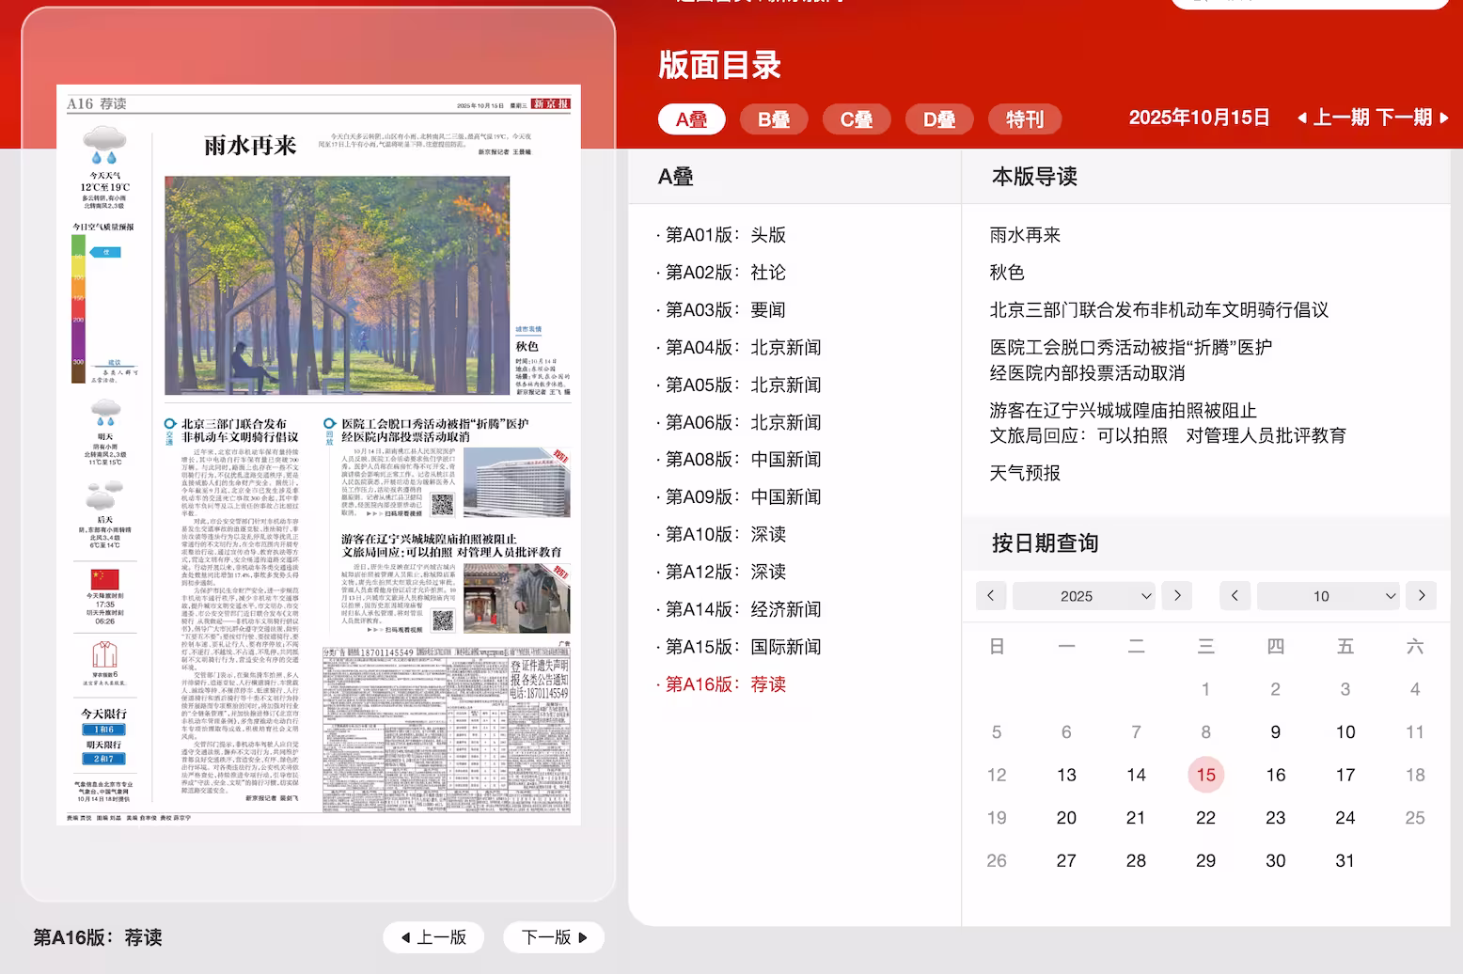Click the air quality color scale bar
The image size is (1463, 974).
78,308
